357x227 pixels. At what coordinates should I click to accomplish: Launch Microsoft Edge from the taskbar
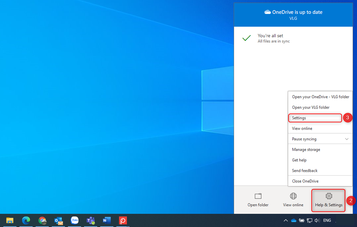coord(26,220)
